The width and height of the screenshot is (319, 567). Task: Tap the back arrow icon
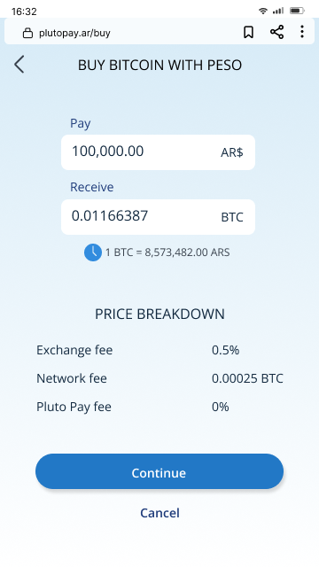[19, 65]
